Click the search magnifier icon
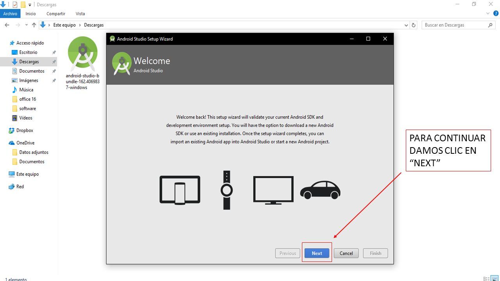The width and height of the screenshot is (500, 281). (x=491, y=25)
